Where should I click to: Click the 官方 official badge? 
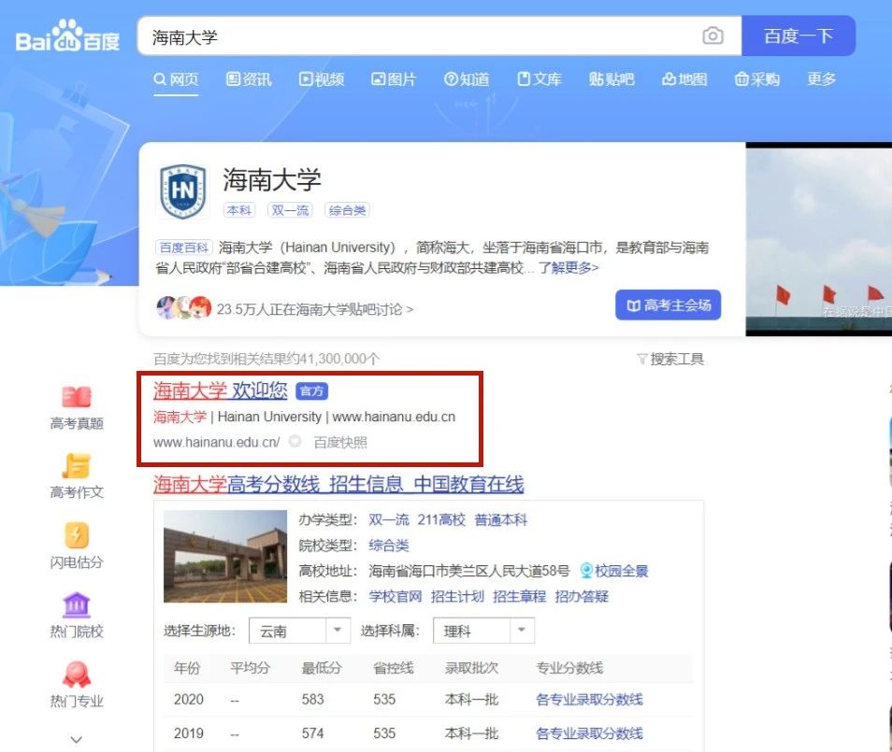click(x=311, y=391)
